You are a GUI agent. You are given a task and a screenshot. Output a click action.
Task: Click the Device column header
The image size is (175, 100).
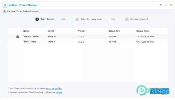click(51, 31)
